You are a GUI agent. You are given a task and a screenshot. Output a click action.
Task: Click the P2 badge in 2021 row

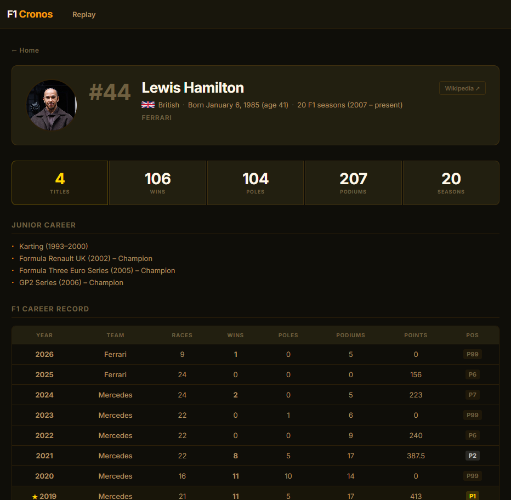point(472,456)
